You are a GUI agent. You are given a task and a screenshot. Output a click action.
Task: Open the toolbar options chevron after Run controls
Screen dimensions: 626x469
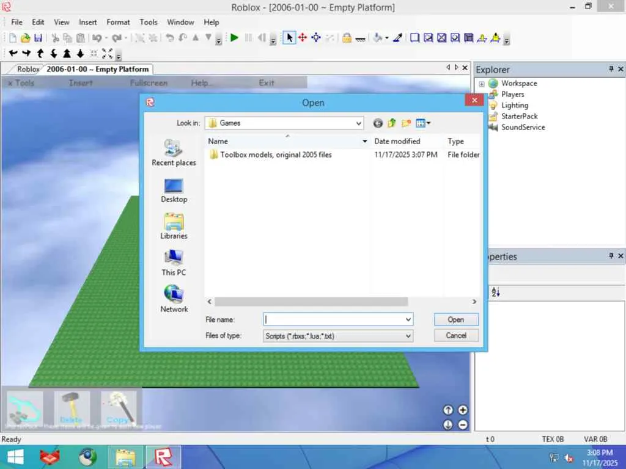[273, 40]
